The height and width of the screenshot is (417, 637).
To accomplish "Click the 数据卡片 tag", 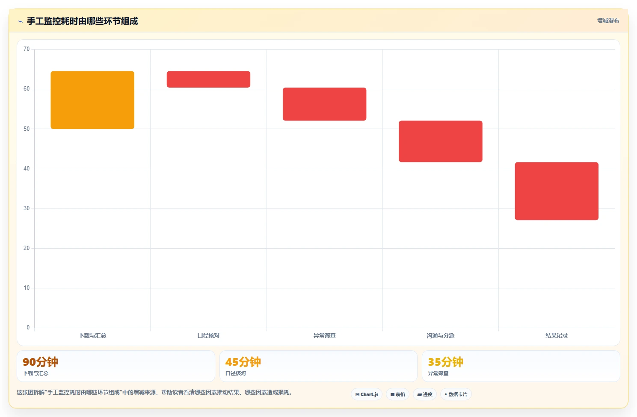I will (x=456, y=394).
